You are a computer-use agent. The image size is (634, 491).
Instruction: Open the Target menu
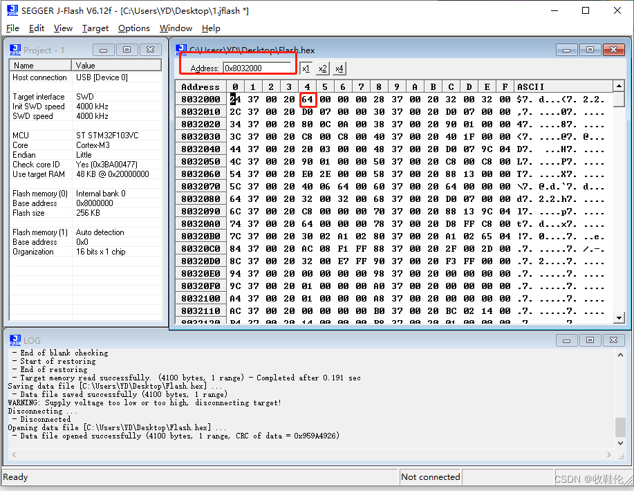click(97, 28)
